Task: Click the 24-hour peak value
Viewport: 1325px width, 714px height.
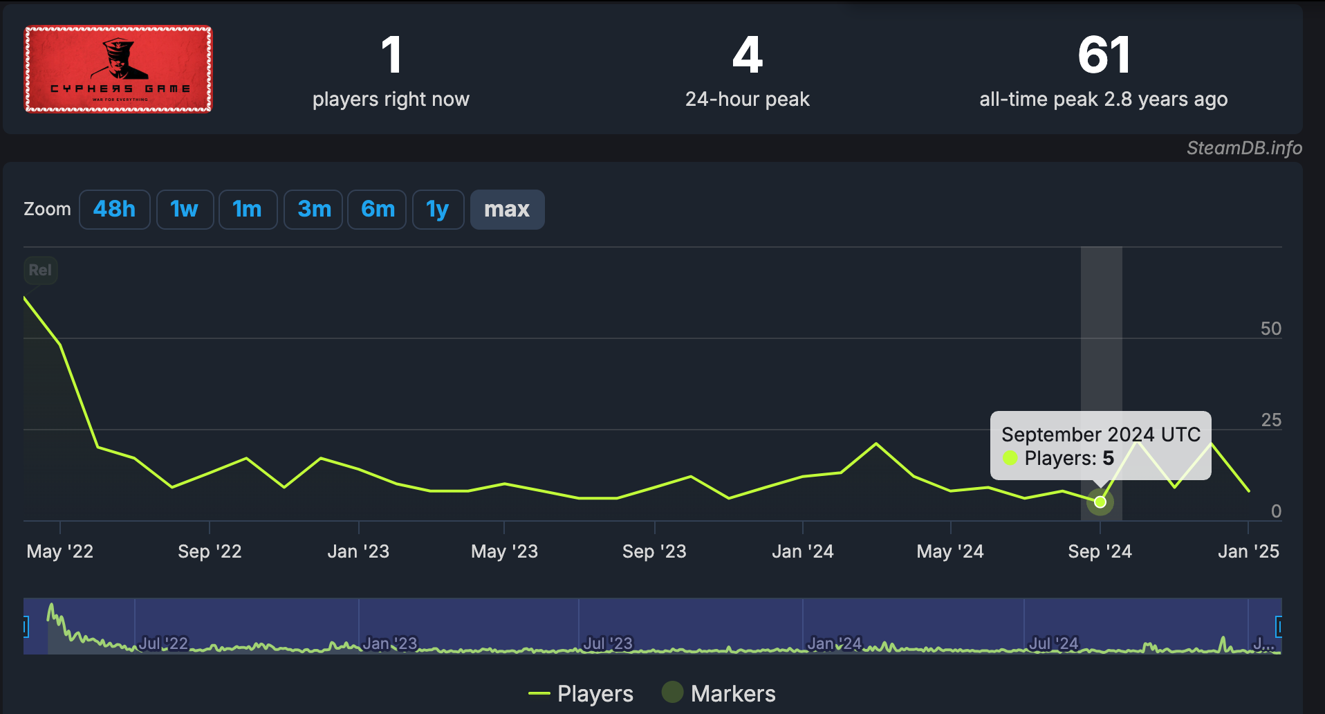Action: point(747,55)
